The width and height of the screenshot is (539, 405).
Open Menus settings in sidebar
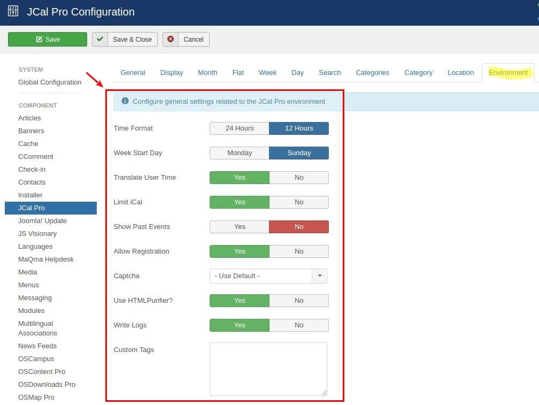(28, 285)
